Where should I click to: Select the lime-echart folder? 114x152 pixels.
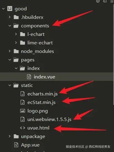[40, 43]
